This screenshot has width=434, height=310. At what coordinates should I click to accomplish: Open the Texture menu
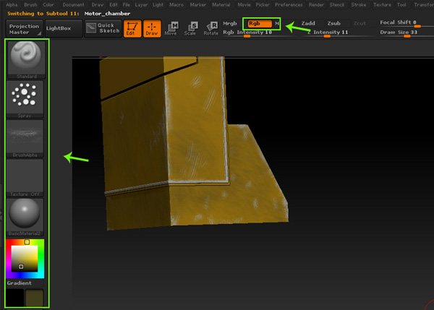(382, 5)
